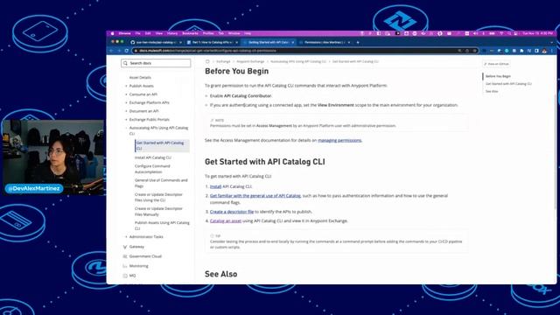Screen dimensions: 560x315
Task: Click the MQ section icon
Action: tap(125, 276)
